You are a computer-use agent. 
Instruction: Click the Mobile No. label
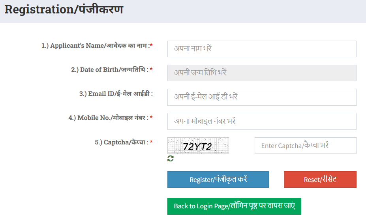(x=108, y=118)
